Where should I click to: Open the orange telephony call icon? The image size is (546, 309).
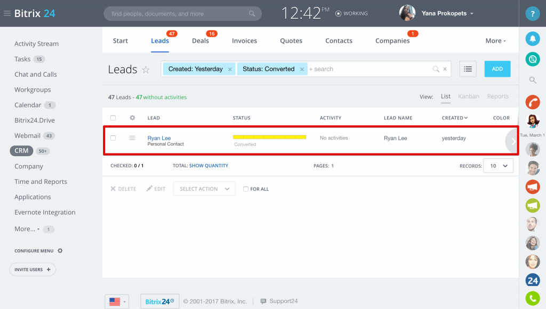(x=533, y=102)
